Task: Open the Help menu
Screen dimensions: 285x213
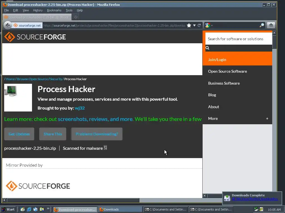Action: click(x=80, y=10)
